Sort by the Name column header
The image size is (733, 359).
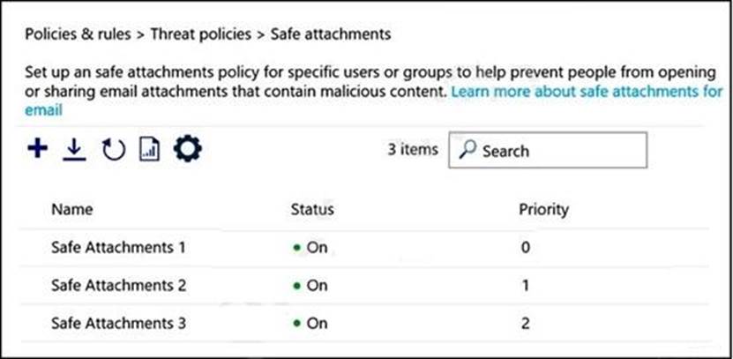71,210
